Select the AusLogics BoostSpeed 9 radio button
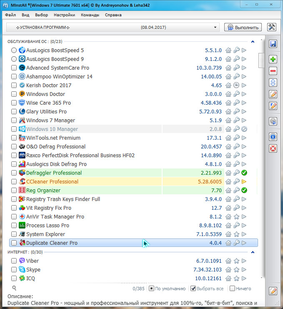The width and height of the screenshot is (283, 309). pyautogui.click(x=14, y=59)
